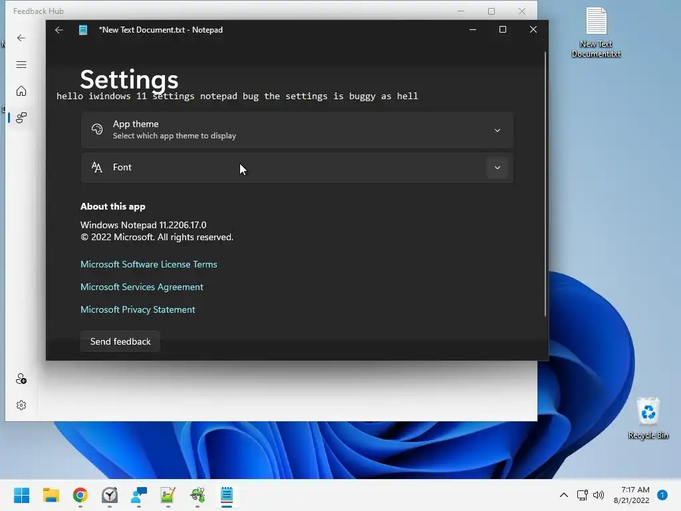681x511 pixels.
Task: Open the Windows Start menu
Action: point(21,495)
